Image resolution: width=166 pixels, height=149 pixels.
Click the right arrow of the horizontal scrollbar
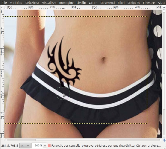161,140
